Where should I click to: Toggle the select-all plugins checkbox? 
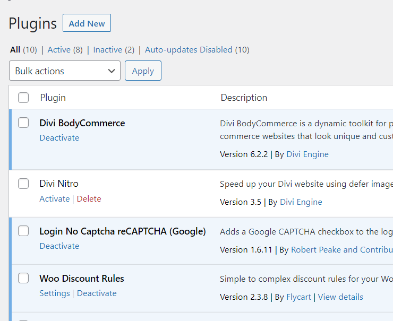tap(23, 98)
